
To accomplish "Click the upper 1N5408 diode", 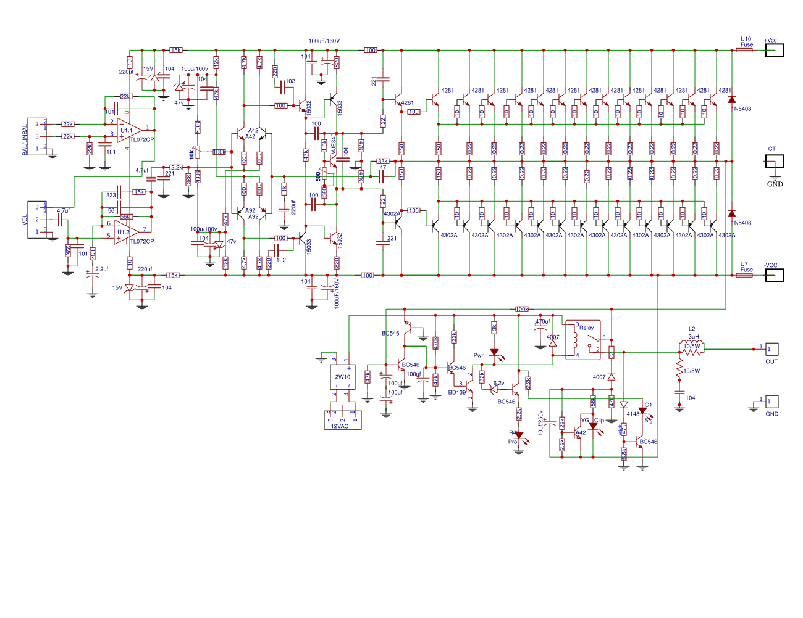I will tap(732, 99).
